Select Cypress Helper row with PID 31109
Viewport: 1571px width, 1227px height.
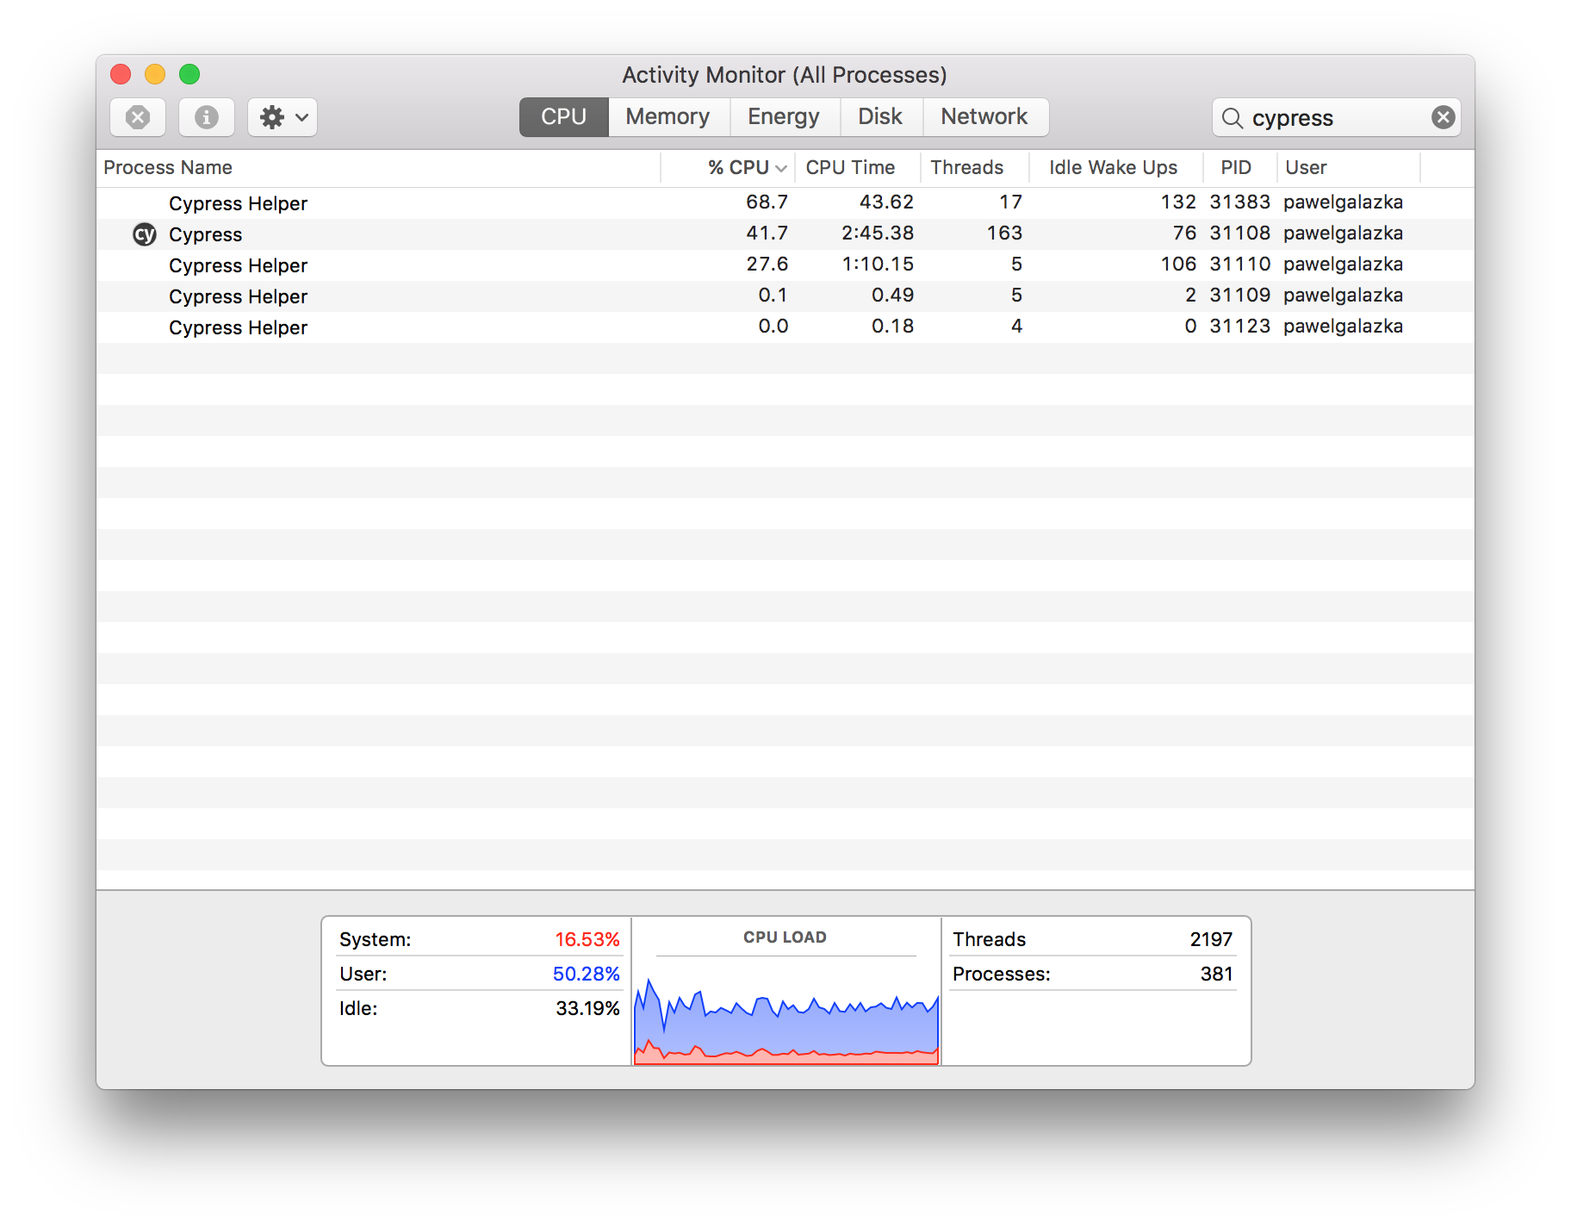click(785, 296)
